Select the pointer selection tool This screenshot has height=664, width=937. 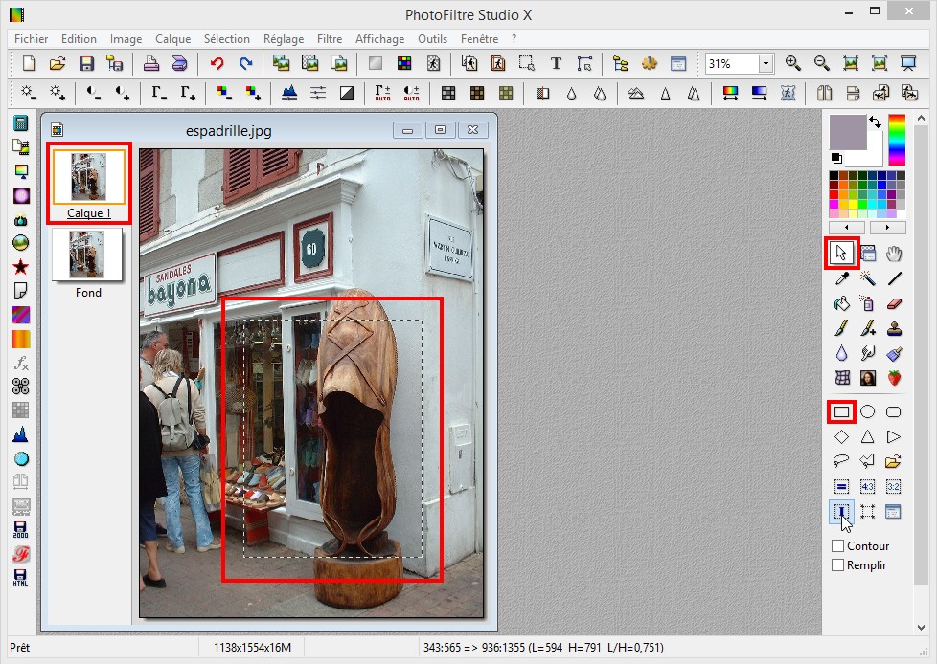841,253
